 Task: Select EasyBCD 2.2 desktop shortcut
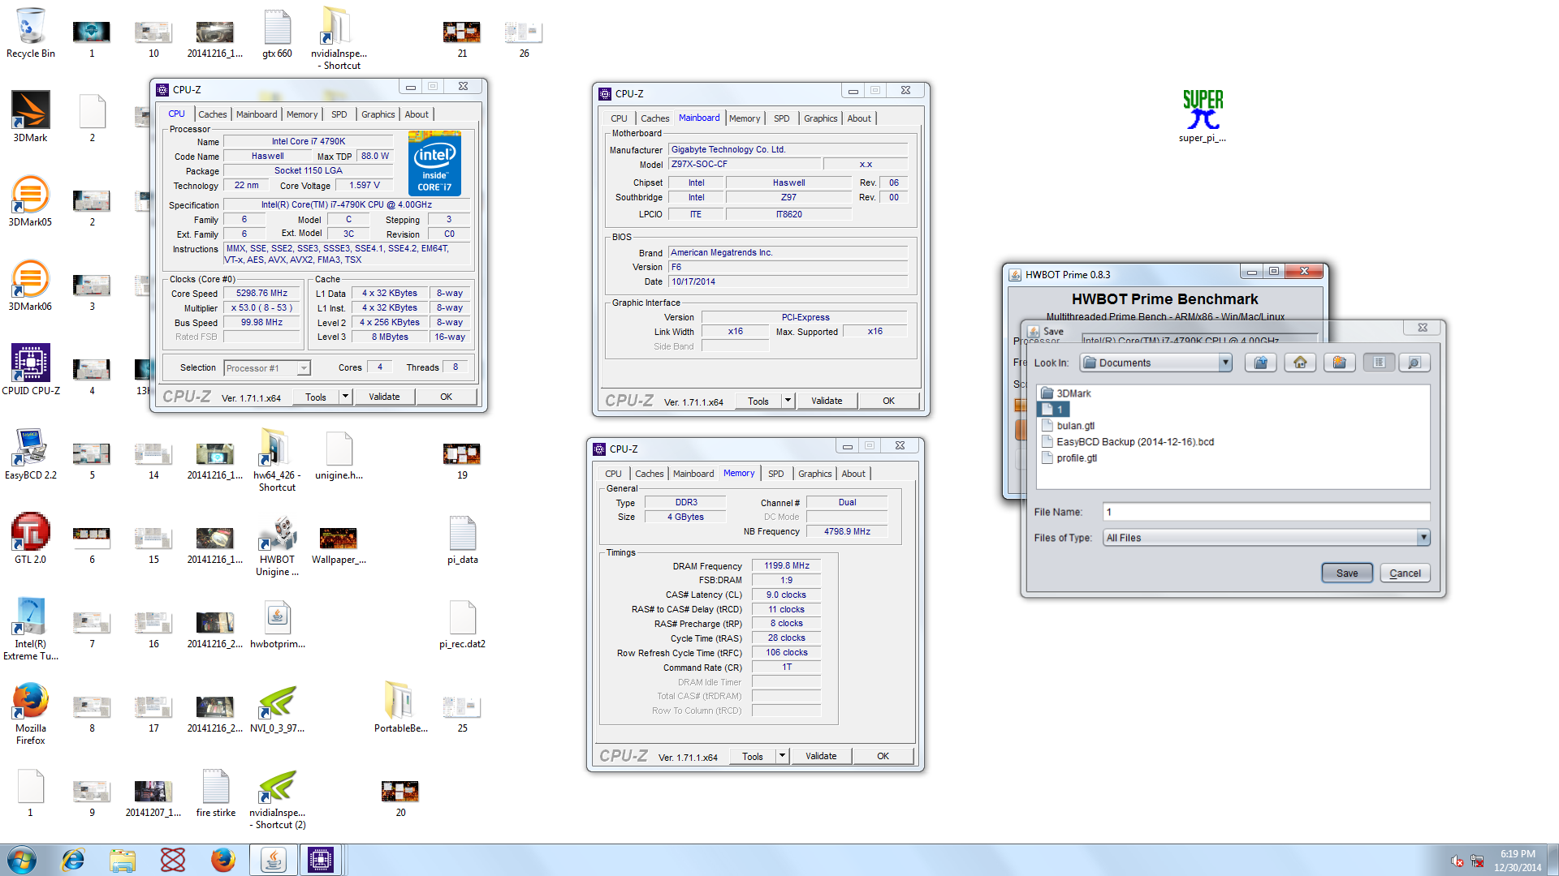tap(31, 455)
